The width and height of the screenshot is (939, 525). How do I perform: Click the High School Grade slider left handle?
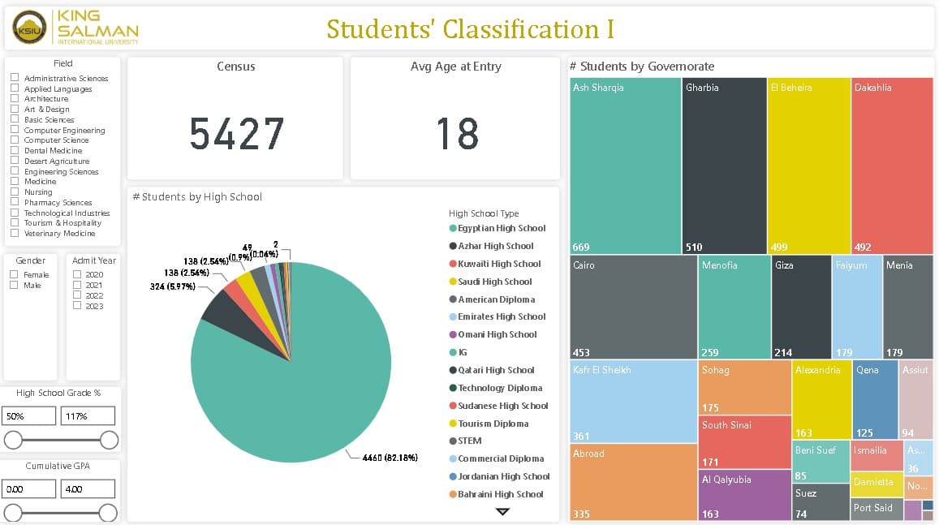(13, 440)
